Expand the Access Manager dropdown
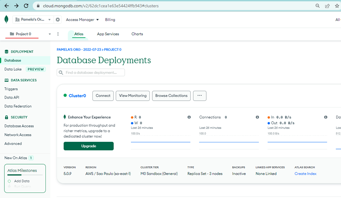Screen dimensions: 341x198 82,20
